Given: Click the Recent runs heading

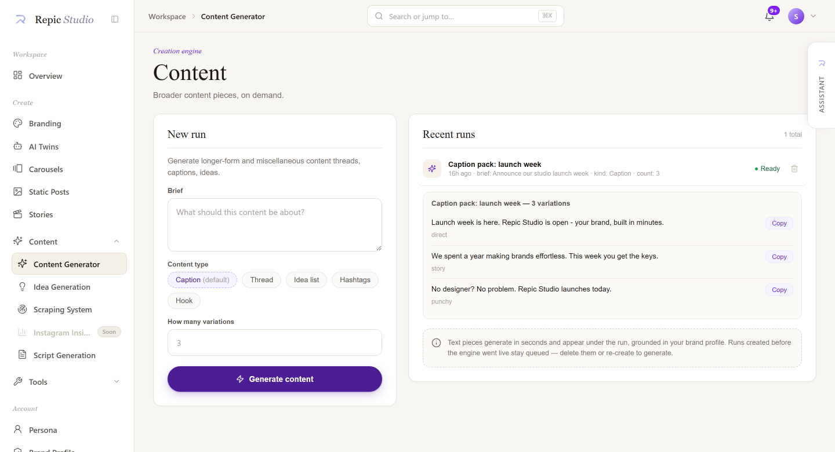Looking at the screenshot, I should (449, 134).
